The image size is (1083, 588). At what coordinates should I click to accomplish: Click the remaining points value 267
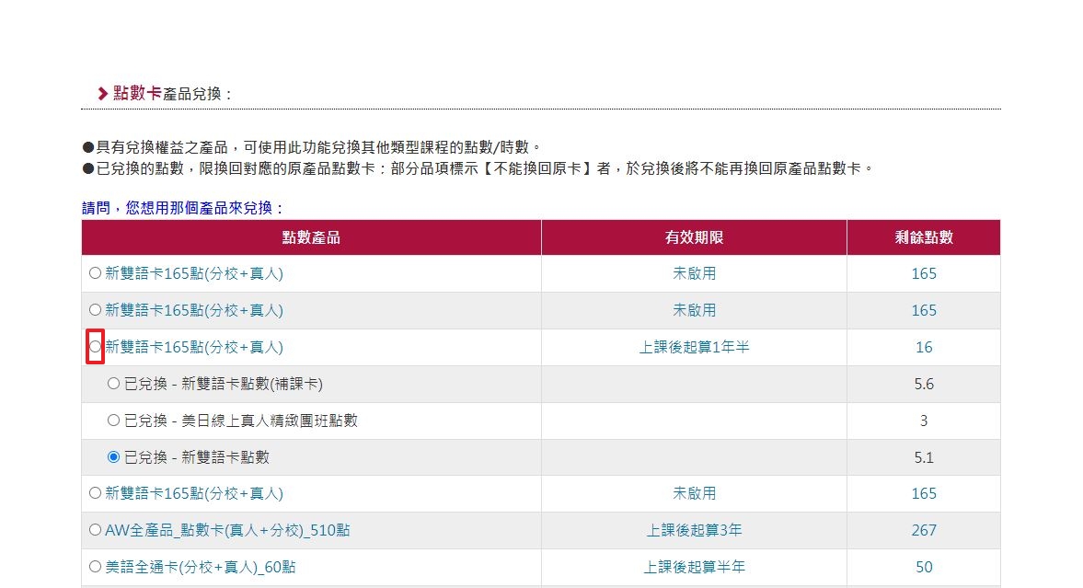click(924, 530)
